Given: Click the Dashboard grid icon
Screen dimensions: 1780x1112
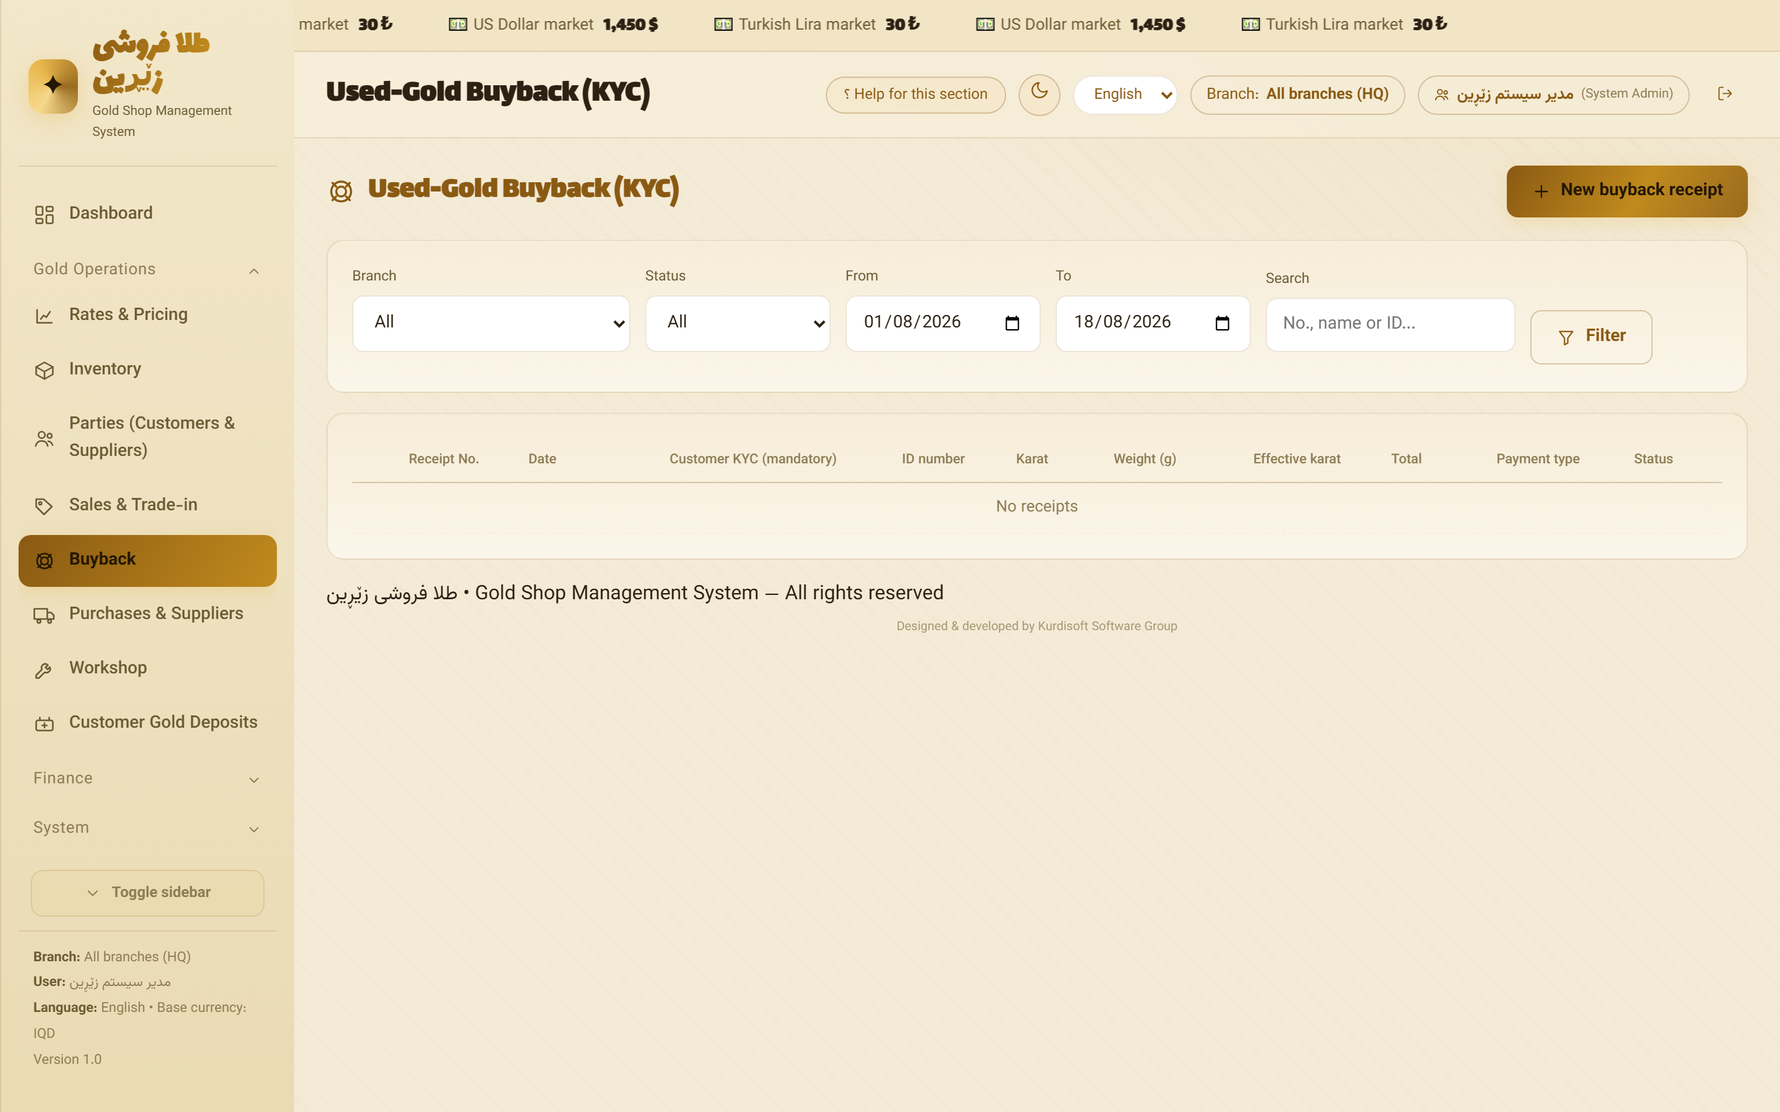Looking at the screenshot, I should [x=44, y=215].
